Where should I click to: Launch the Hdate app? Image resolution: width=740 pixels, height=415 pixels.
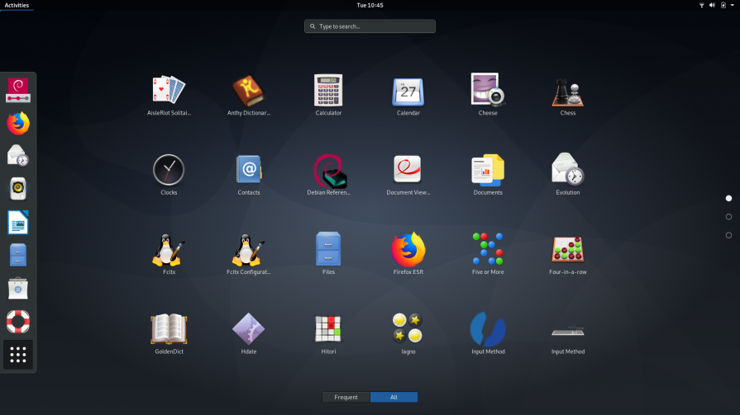coord(249,333)
